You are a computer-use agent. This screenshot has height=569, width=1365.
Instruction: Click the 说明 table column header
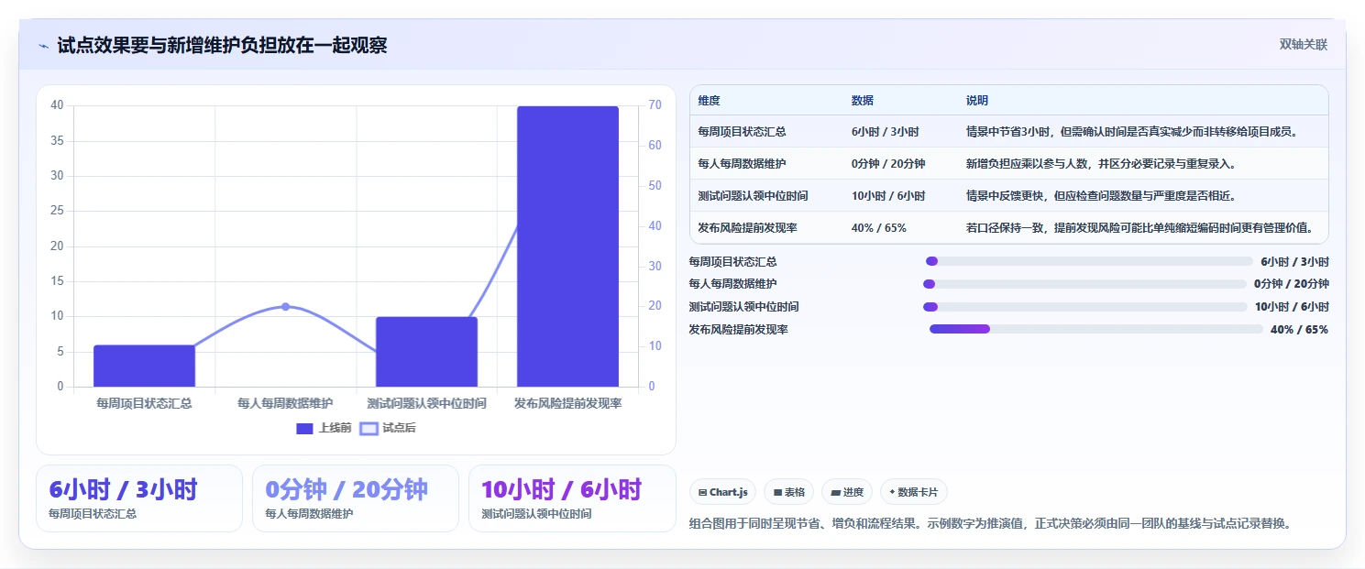point(977,101)
